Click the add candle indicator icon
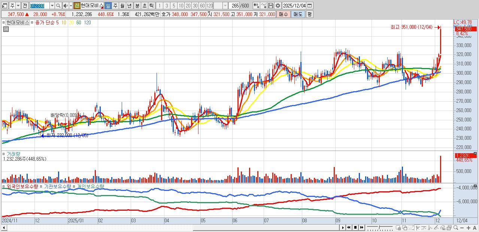Viewport: 479px width, 232px height. [257, 6]
